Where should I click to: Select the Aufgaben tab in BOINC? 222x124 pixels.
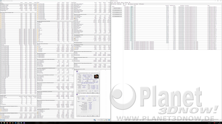pyautogui.click(x=125, y=4)
